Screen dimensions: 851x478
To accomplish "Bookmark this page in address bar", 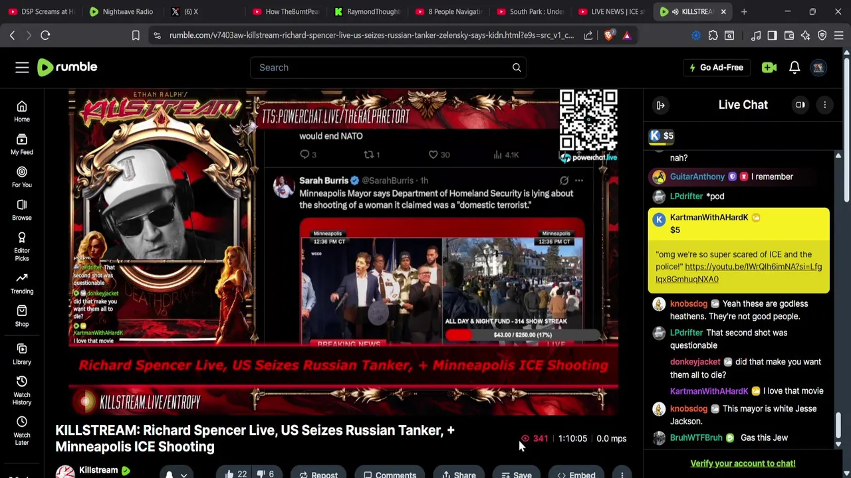I will point(136,35).
